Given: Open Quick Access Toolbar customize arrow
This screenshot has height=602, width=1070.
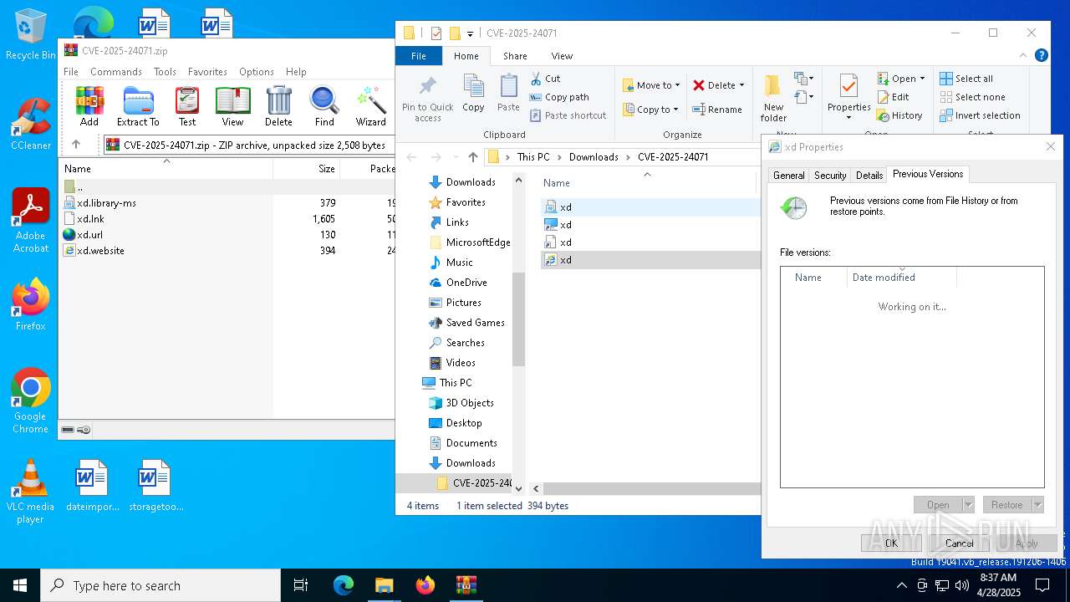Looking at the screenshot, I should pos(470,34).
